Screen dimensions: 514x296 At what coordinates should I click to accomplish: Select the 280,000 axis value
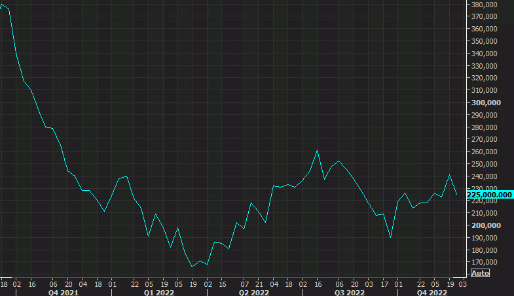coord(484,127)
